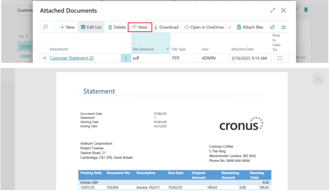Download the attached document
The width and height of the screenshot is (330, 191).
coord(165,27)
